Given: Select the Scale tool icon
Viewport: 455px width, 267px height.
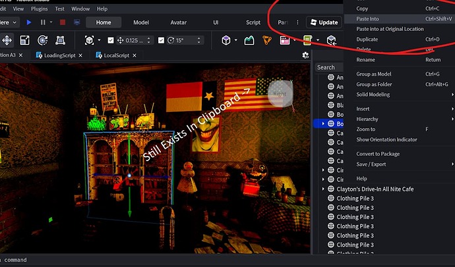Looking at the screenshot, I should click(x=24, y=40).
